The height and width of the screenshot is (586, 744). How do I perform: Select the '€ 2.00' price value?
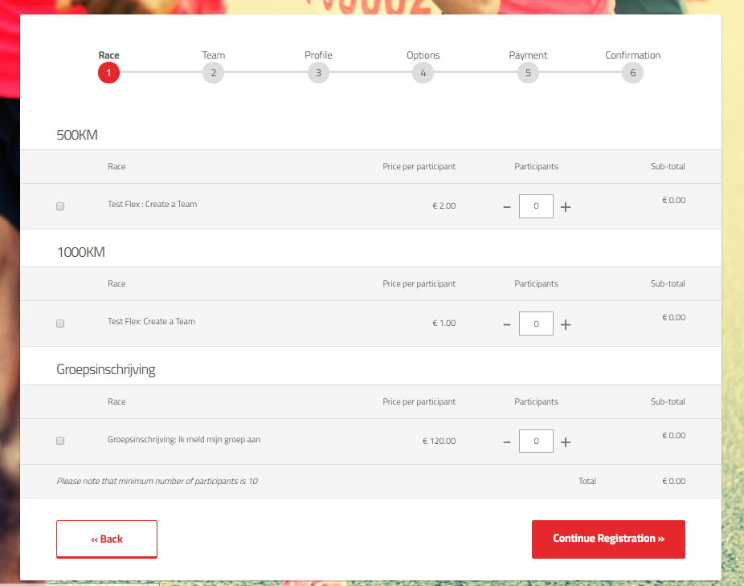(444, 206)
